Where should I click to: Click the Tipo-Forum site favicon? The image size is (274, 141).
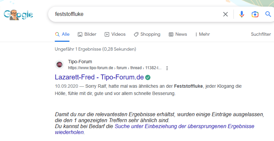click(x=59, y=65)
